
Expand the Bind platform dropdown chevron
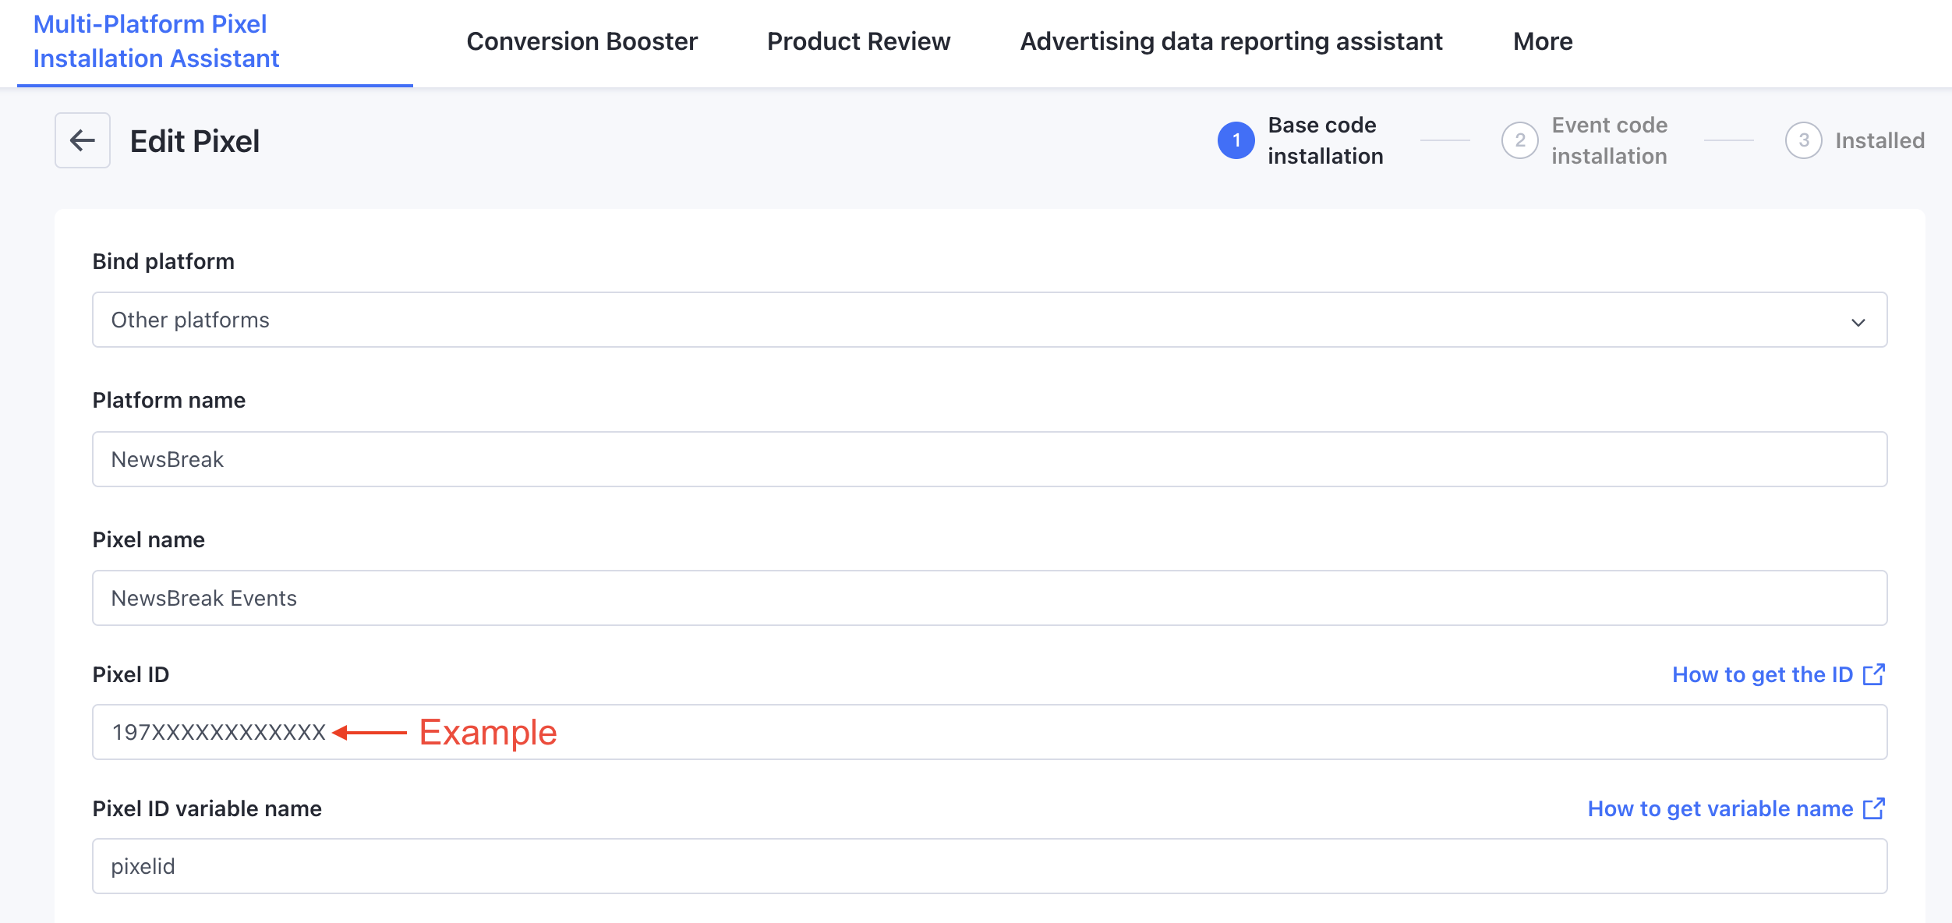point(1858,321)
